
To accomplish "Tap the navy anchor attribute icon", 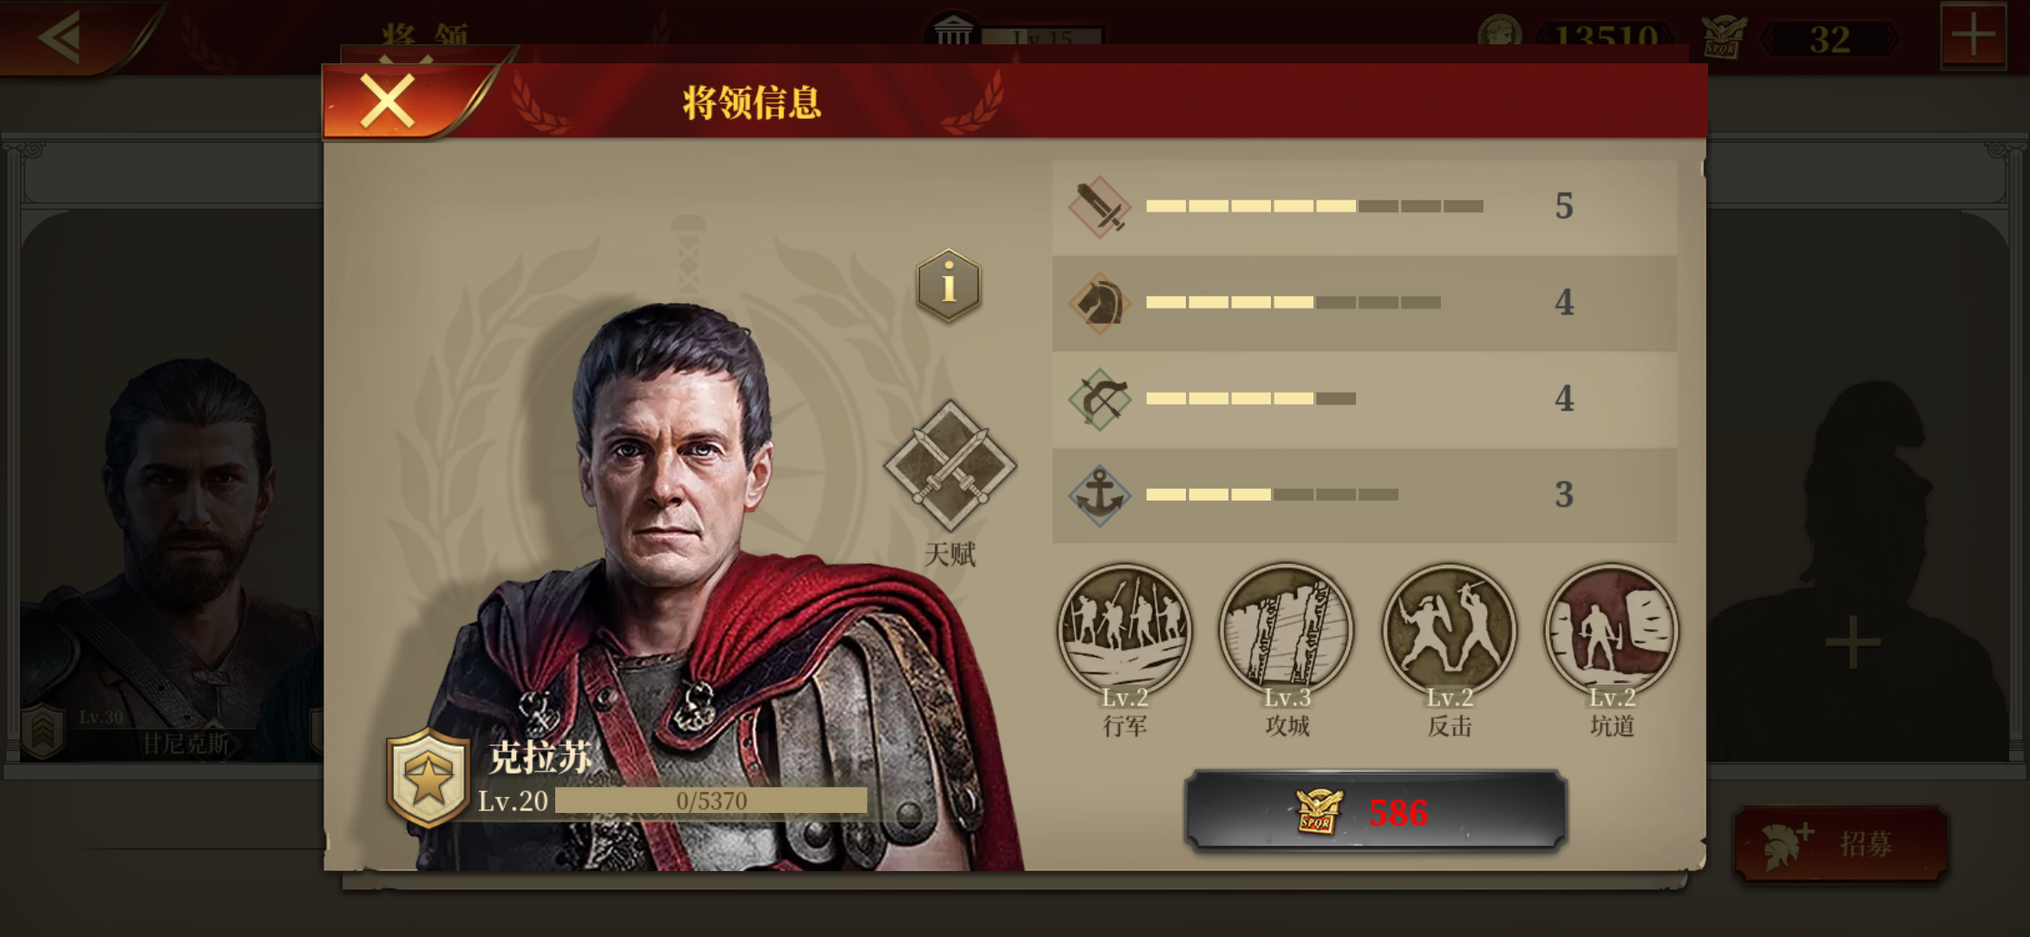I will (x=1099, y=495).
